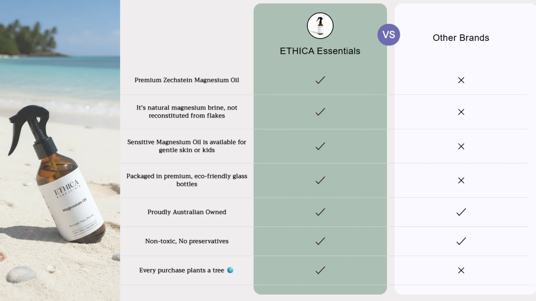Click the ETHICA Essentials column heading
536x301 pixels.
[x=320, y=51]
